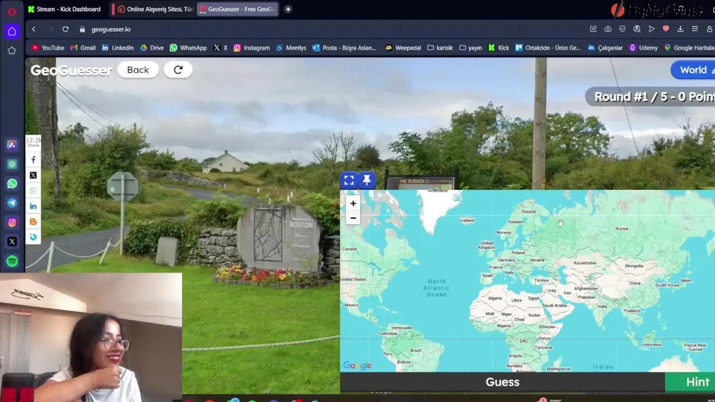715x402 pixels.
Task: Open ChatGPT icon in Opera sidebar
Action: (x=12, y=164)
